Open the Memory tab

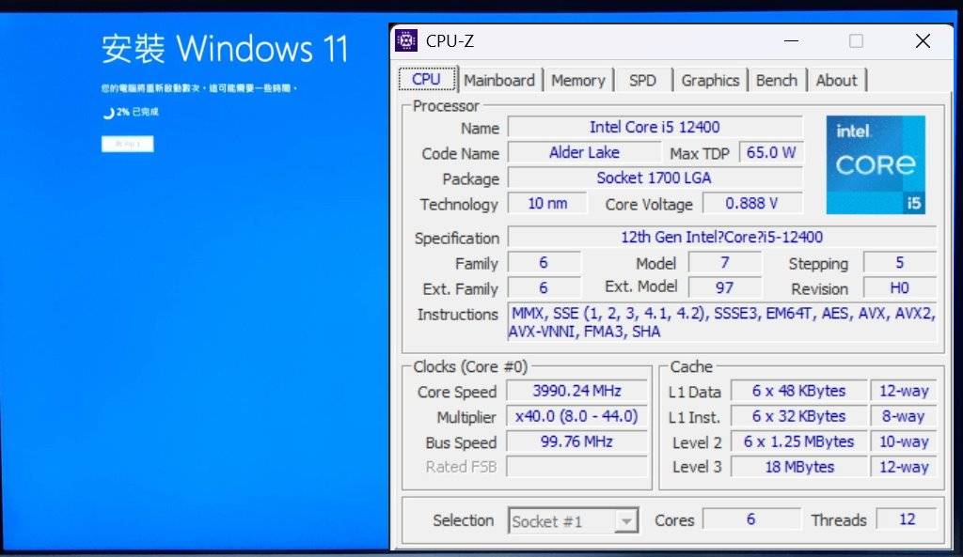pos(578,81)
